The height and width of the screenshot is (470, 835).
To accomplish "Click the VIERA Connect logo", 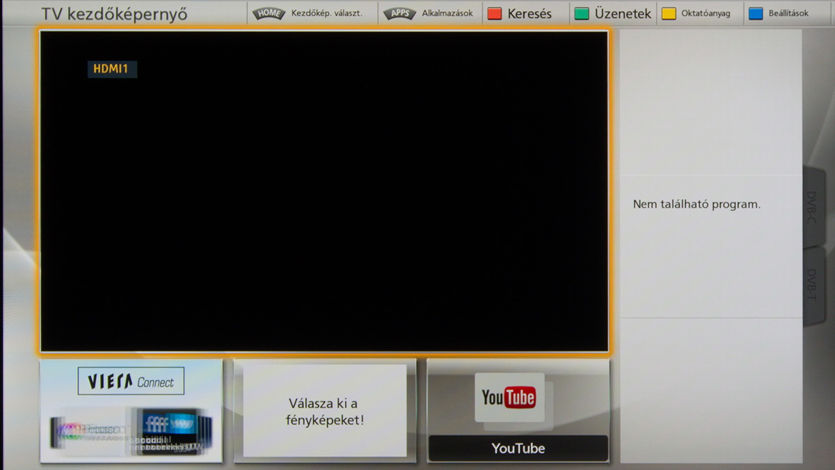I will point(131,382).
